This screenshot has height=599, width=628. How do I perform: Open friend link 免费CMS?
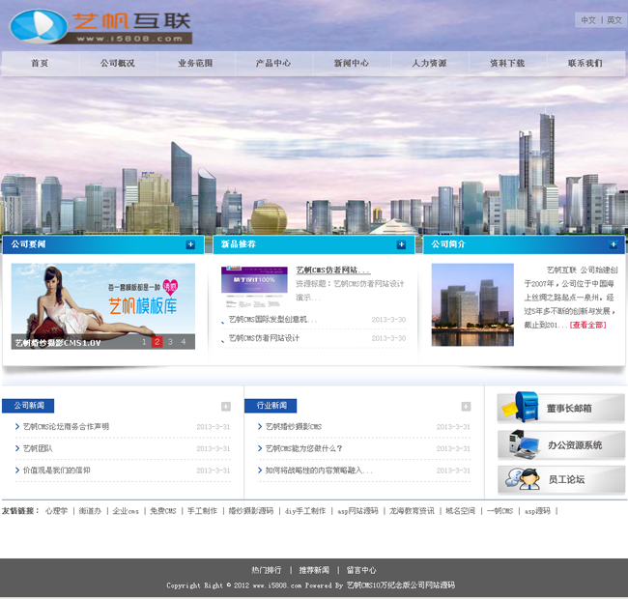point(163,511)
